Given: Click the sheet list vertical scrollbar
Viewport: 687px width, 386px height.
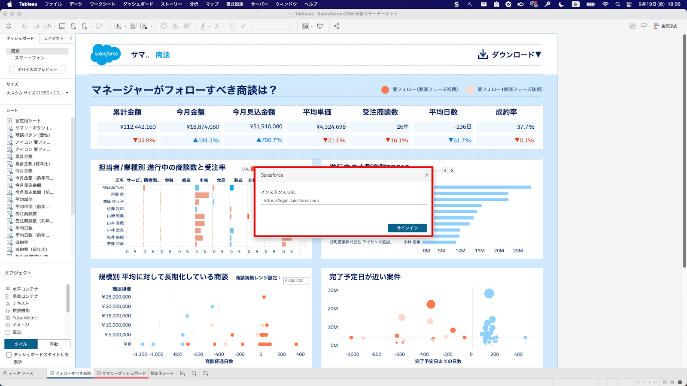Looking at the screenshot, I should pyautogui.click(x=73, y=165).
